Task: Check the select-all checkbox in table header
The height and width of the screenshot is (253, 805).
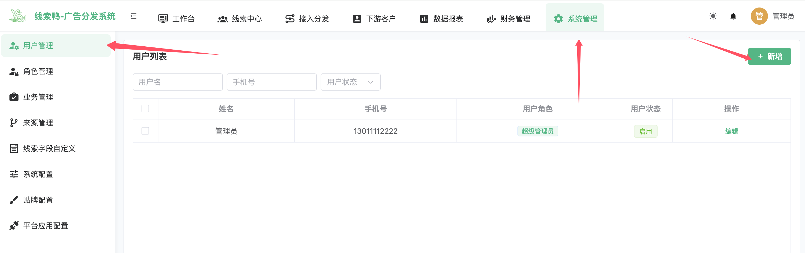Action: (x=145, y=109)
